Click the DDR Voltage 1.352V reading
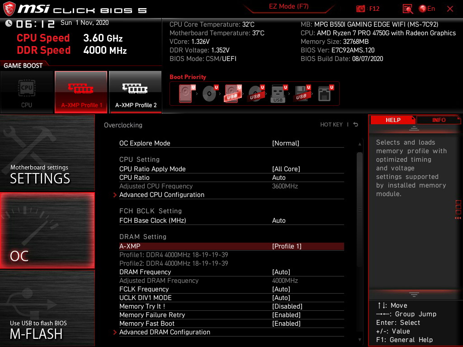The width and height of the screenshot is (463, 347). pos(199,50)
